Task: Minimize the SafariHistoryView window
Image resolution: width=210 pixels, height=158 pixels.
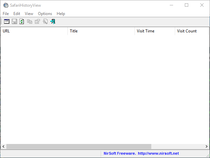Action: (171, 5)
